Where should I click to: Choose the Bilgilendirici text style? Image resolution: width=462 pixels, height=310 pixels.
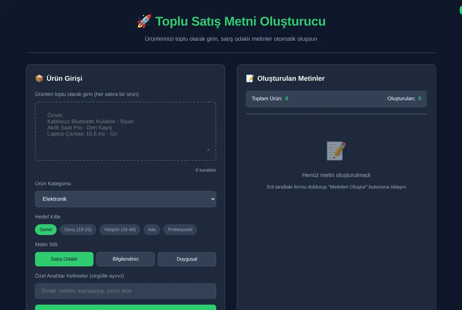click(126, 259)
